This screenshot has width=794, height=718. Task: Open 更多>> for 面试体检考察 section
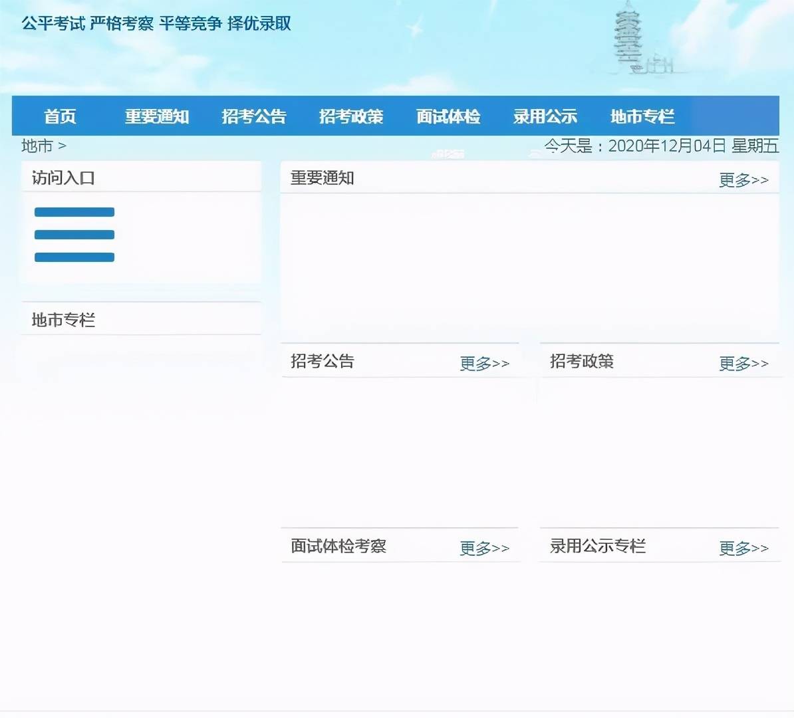[x=484, y=548]
